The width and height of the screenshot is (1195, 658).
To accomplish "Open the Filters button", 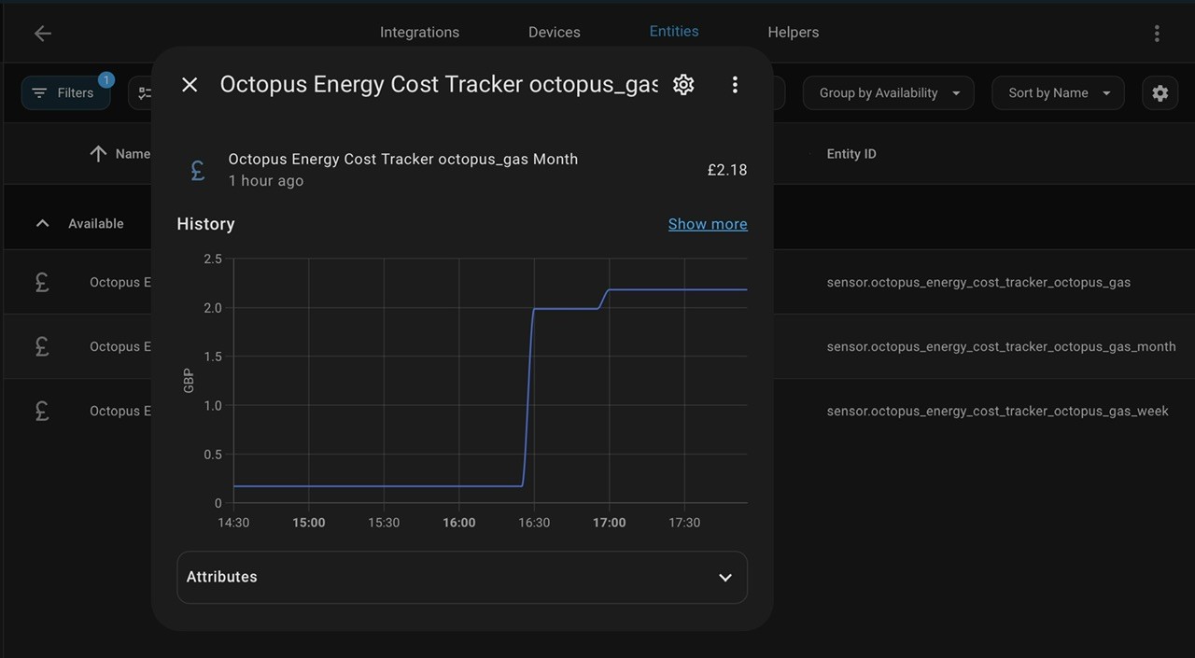I will pos(65,93).
